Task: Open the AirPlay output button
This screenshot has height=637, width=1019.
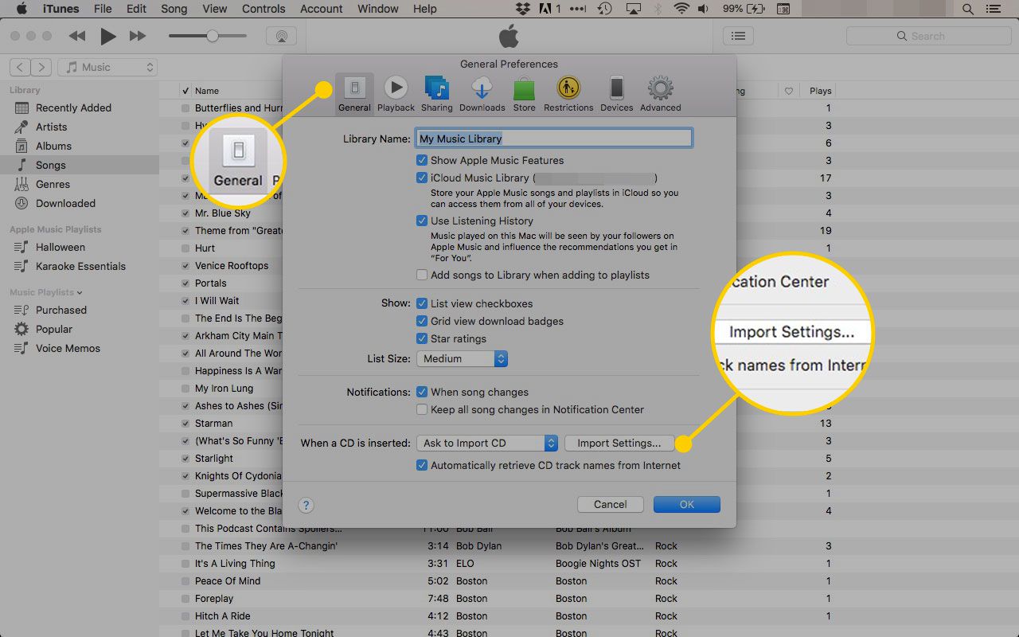Action: [x=281, y=37]
